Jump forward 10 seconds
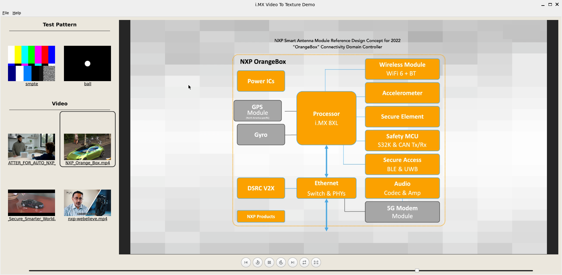Screen dimensions: 562x275 281,262
